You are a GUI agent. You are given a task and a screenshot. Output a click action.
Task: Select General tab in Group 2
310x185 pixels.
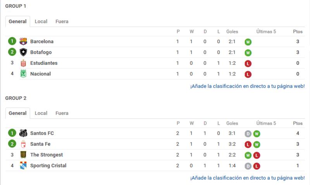tap(17, 113)
